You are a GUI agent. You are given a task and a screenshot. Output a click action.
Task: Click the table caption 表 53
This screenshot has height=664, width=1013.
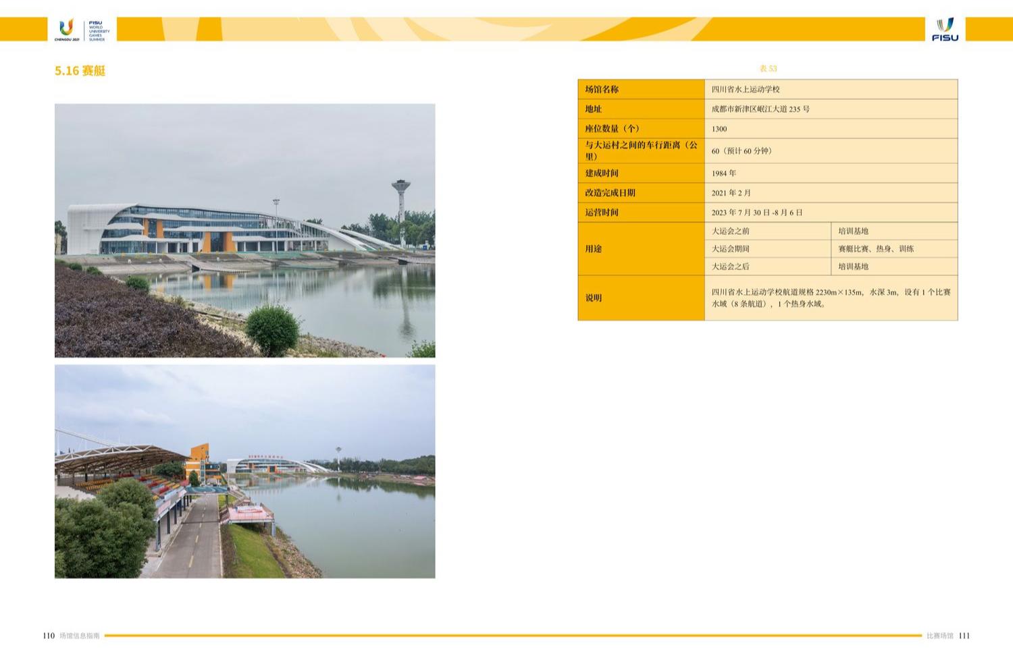(768, 69)
